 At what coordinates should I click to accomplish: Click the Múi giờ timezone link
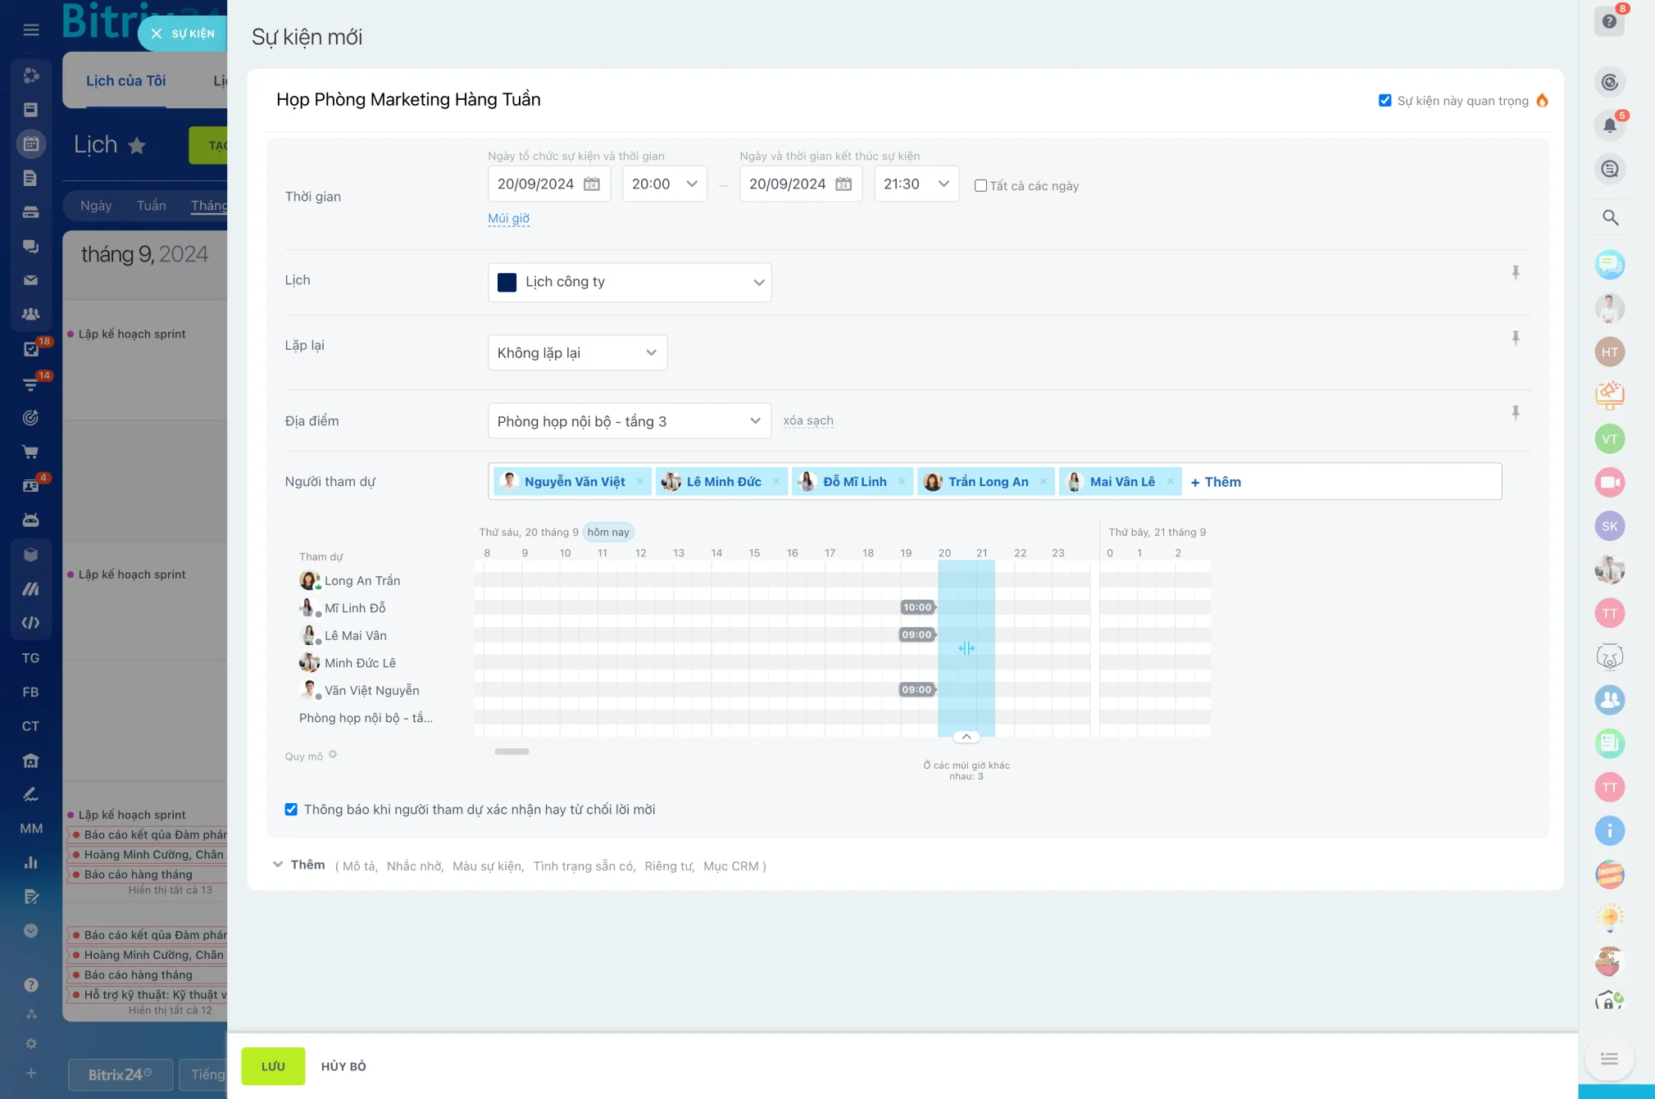pos(508,218)
